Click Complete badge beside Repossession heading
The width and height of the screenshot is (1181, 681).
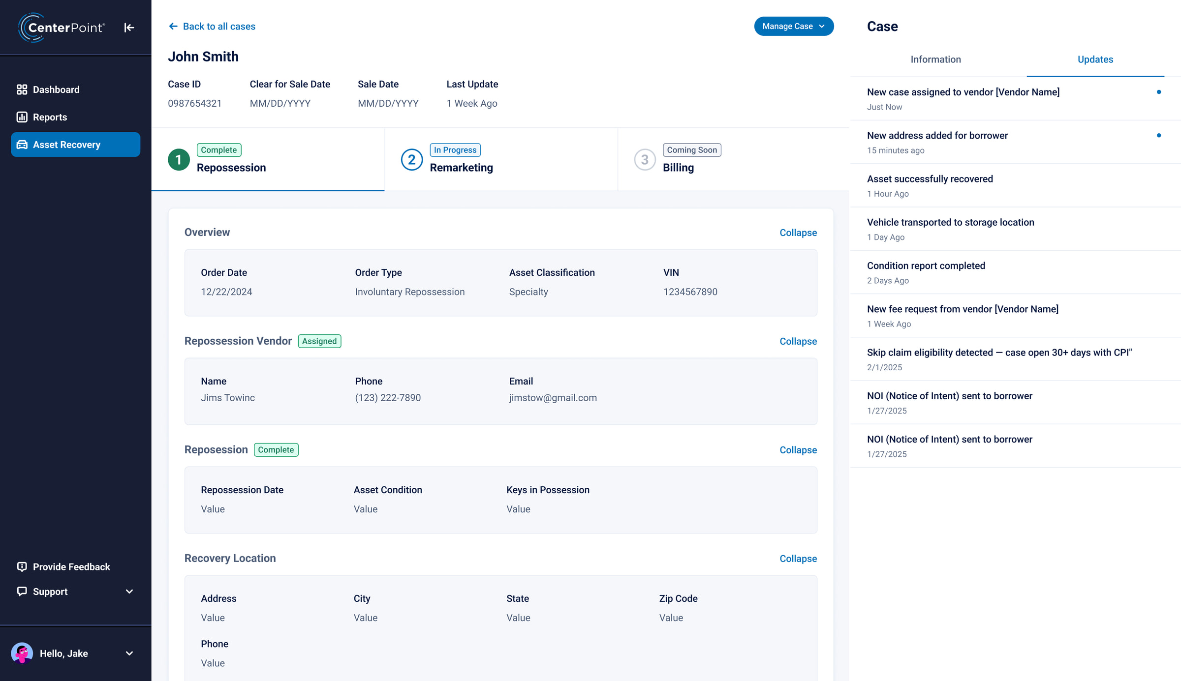click(x=276, y=450)
